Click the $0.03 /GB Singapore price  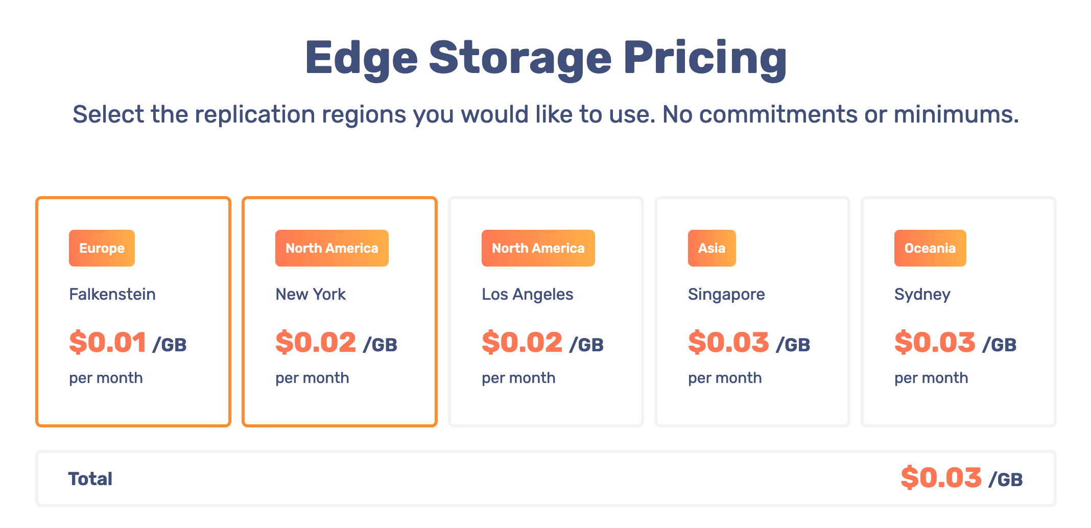coord(749,342)
